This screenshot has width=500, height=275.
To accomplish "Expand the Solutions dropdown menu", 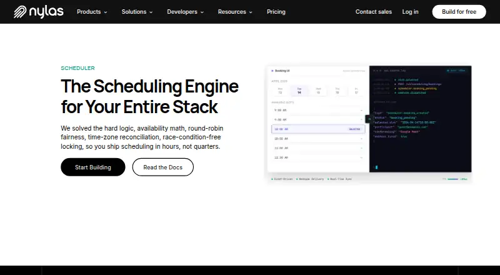I will pyautogui.click(x=137, y=12).
